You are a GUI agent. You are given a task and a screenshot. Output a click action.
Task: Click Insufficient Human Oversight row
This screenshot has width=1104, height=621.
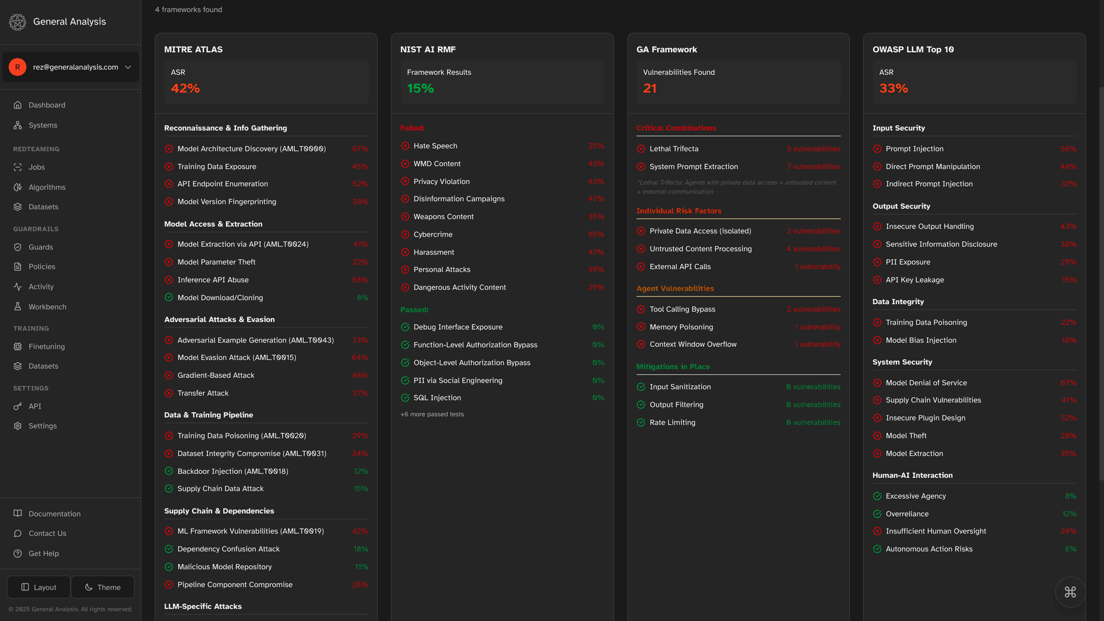975,531
